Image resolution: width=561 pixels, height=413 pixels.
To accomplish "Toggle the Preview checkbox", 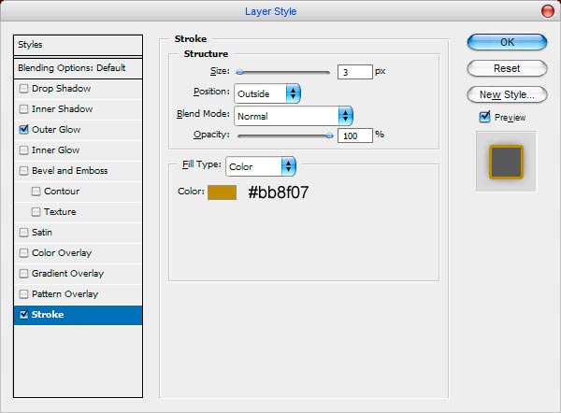I will point(484,117).
